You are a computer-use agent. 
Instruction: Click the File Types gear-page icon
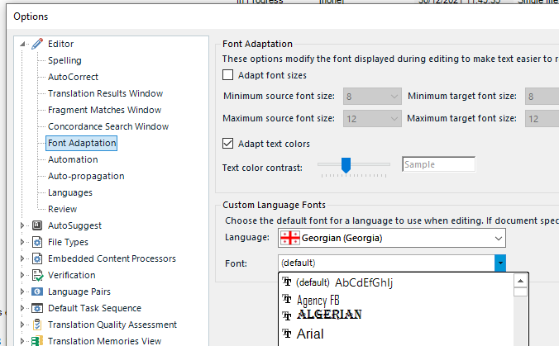37,242
